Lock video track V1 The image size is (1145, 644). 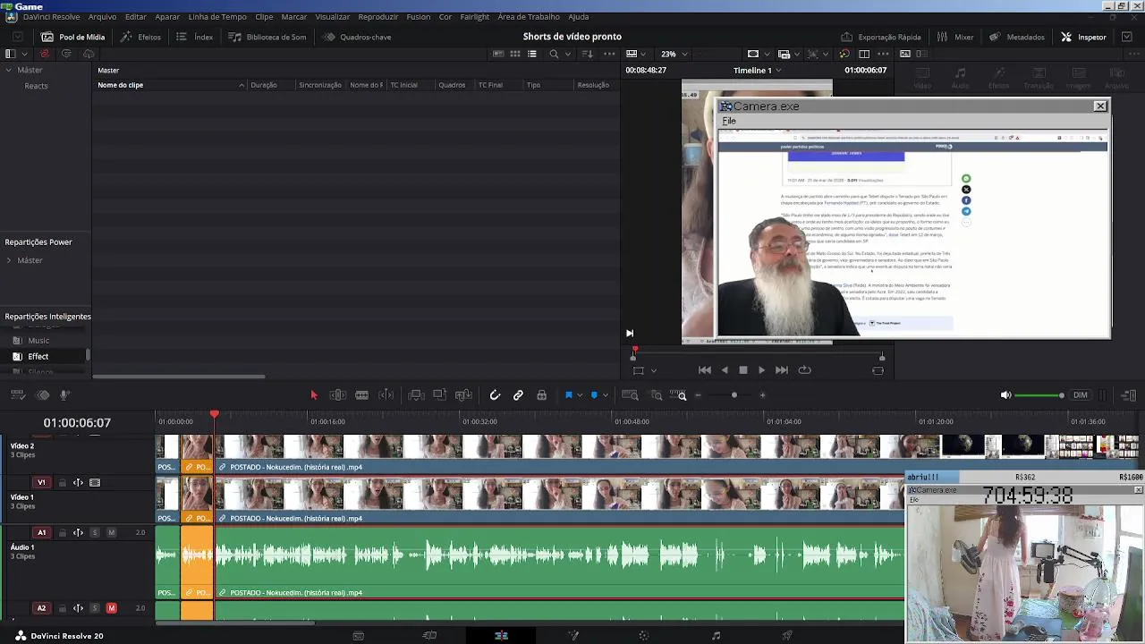click(62, 483)
